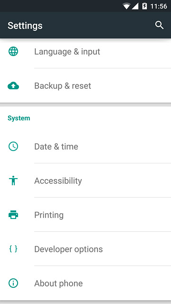171x304 pixels.
Task: Tap the Settings title text
Action: click(x=25, y=26)
